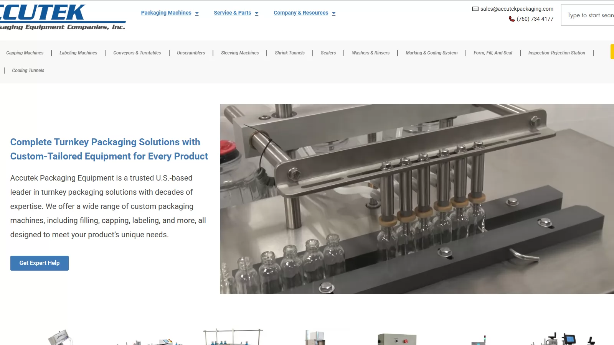614x345 pixels.
Task: Click the email envelope icon
Action: tap(475, 9)
